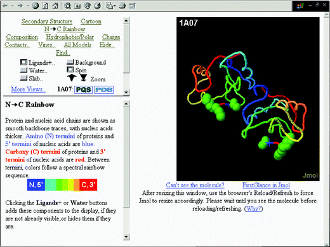Show the Charge coloring
Screen dimensions: 330x247
coord(111,37)
